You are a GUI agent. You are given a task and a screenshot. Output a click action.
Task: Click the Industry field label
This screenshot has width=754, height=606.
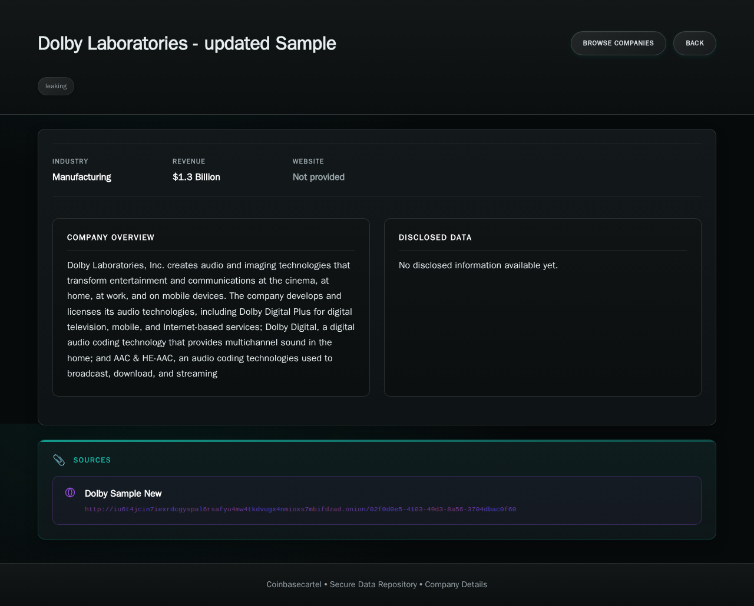pyautogui.click(x=70, y=161)
